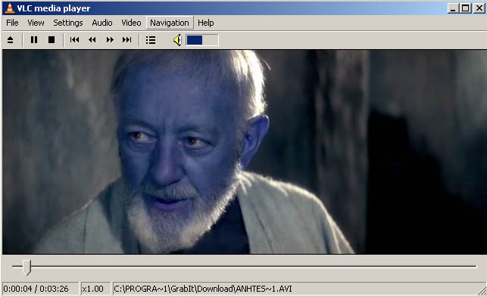This screenshot has height=297, width=487.
Task: Skip to next track in playlist
Action: 127,40
